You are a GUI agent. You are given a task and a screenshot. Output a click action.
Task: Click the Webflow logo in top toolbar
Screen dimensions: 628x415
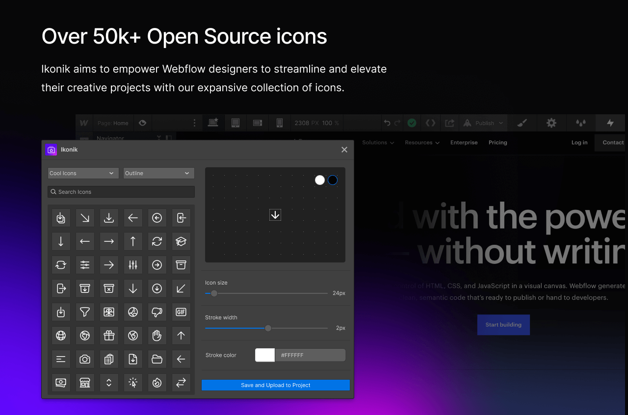[84, 123]
